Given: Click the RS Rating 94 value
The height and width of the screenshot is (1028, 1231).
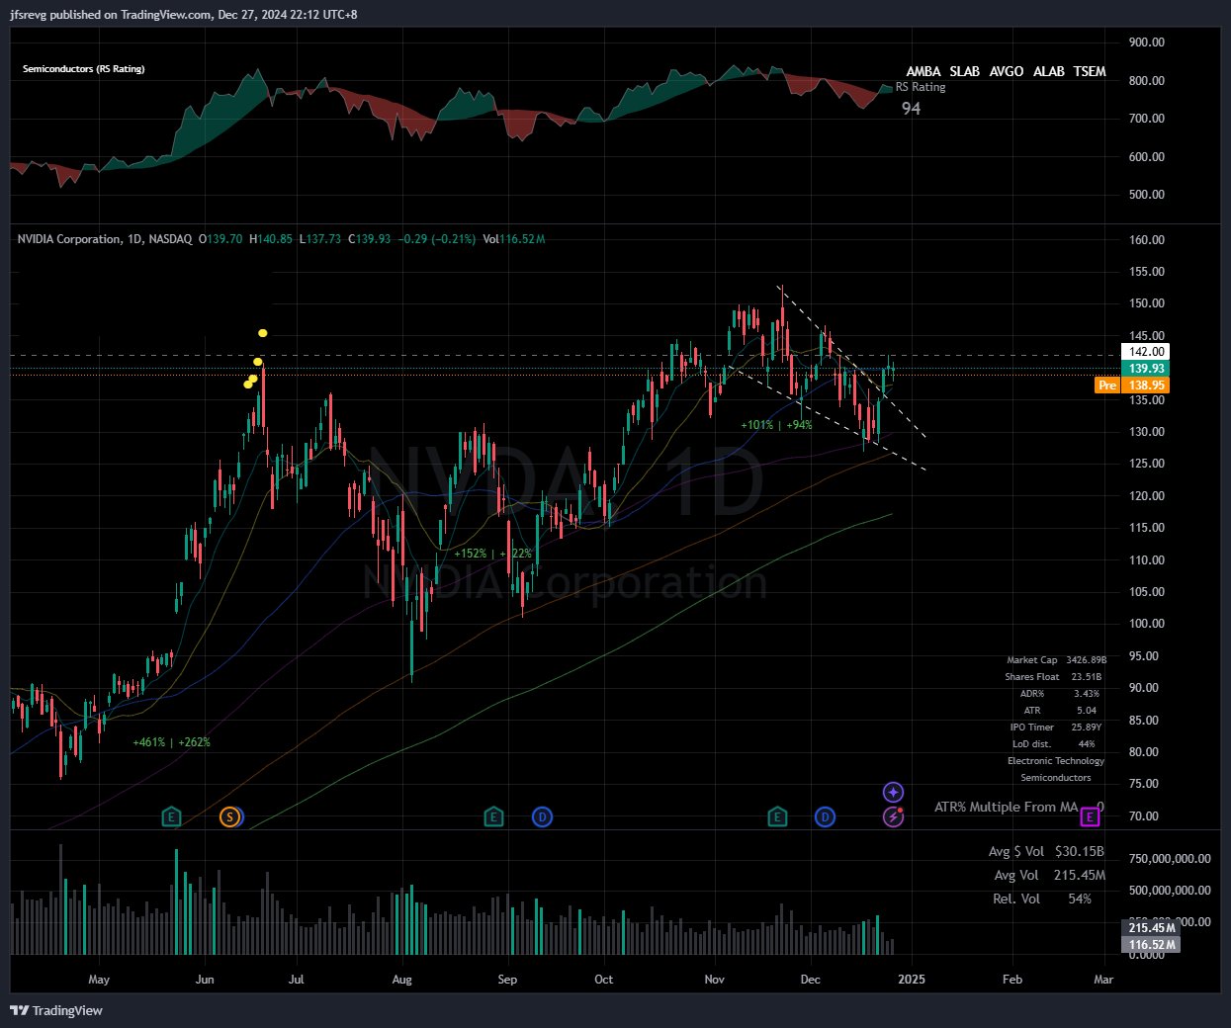Looking at the screenshot, I should [x=911, y=109].
